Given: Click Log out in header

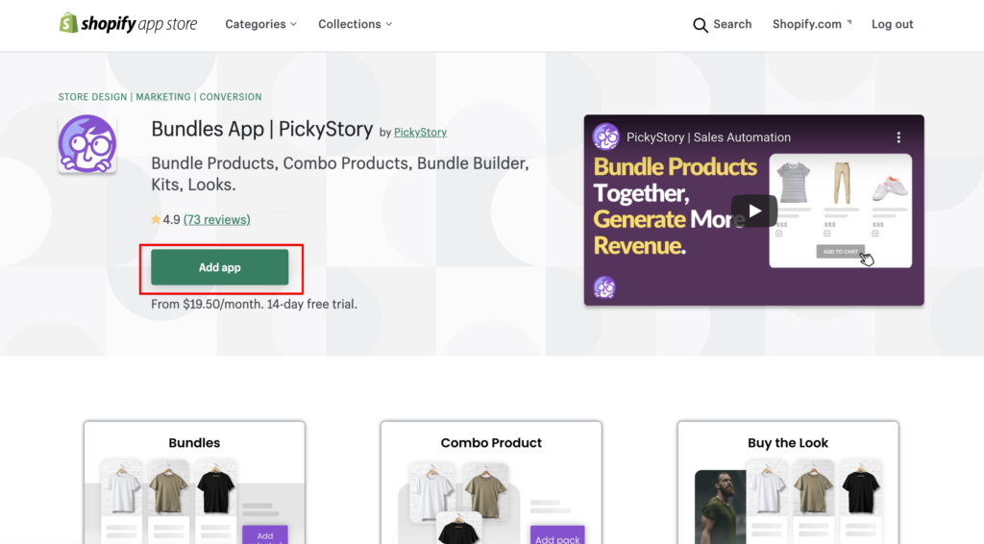Looking at the screenshot, I should coord(892,24).
